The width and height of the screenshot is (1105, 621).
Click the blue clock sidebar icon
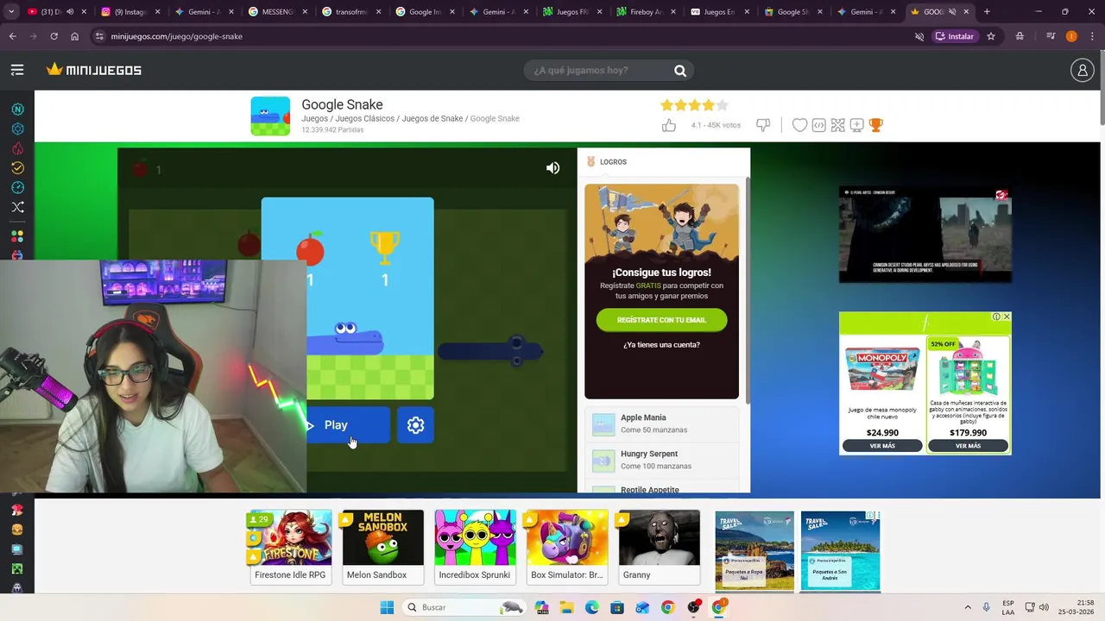pyautogui.click(x=17, y=187)
